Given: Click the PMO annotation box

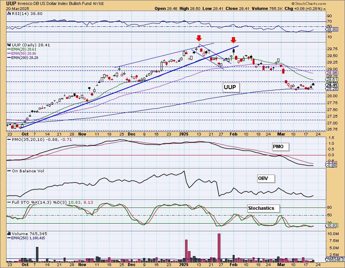Looking at the screenshot, I should click(x=280, y=147).
